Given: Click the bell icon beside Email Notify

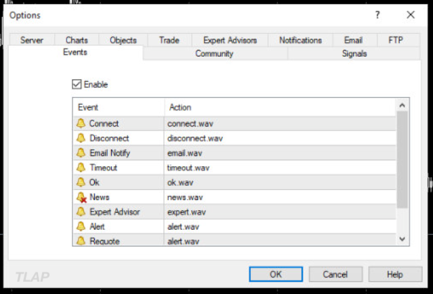Looking at the screenshot, I should tap(81, 153).
